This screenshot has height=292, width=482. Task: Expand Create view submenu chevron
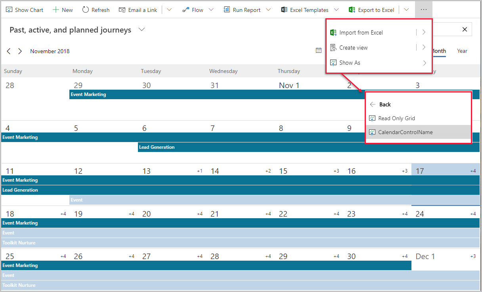coord(424,48)
